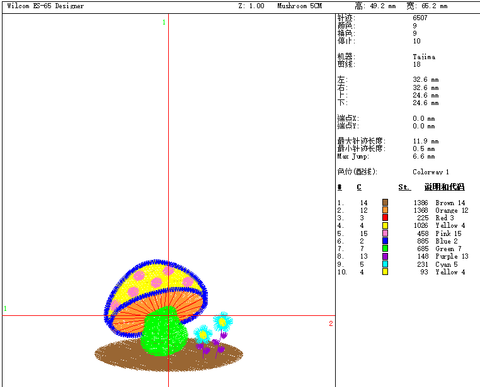Screen dimensions: 480x387
Task: Click the Brown 14 color swatch
Action: [385, 203]
